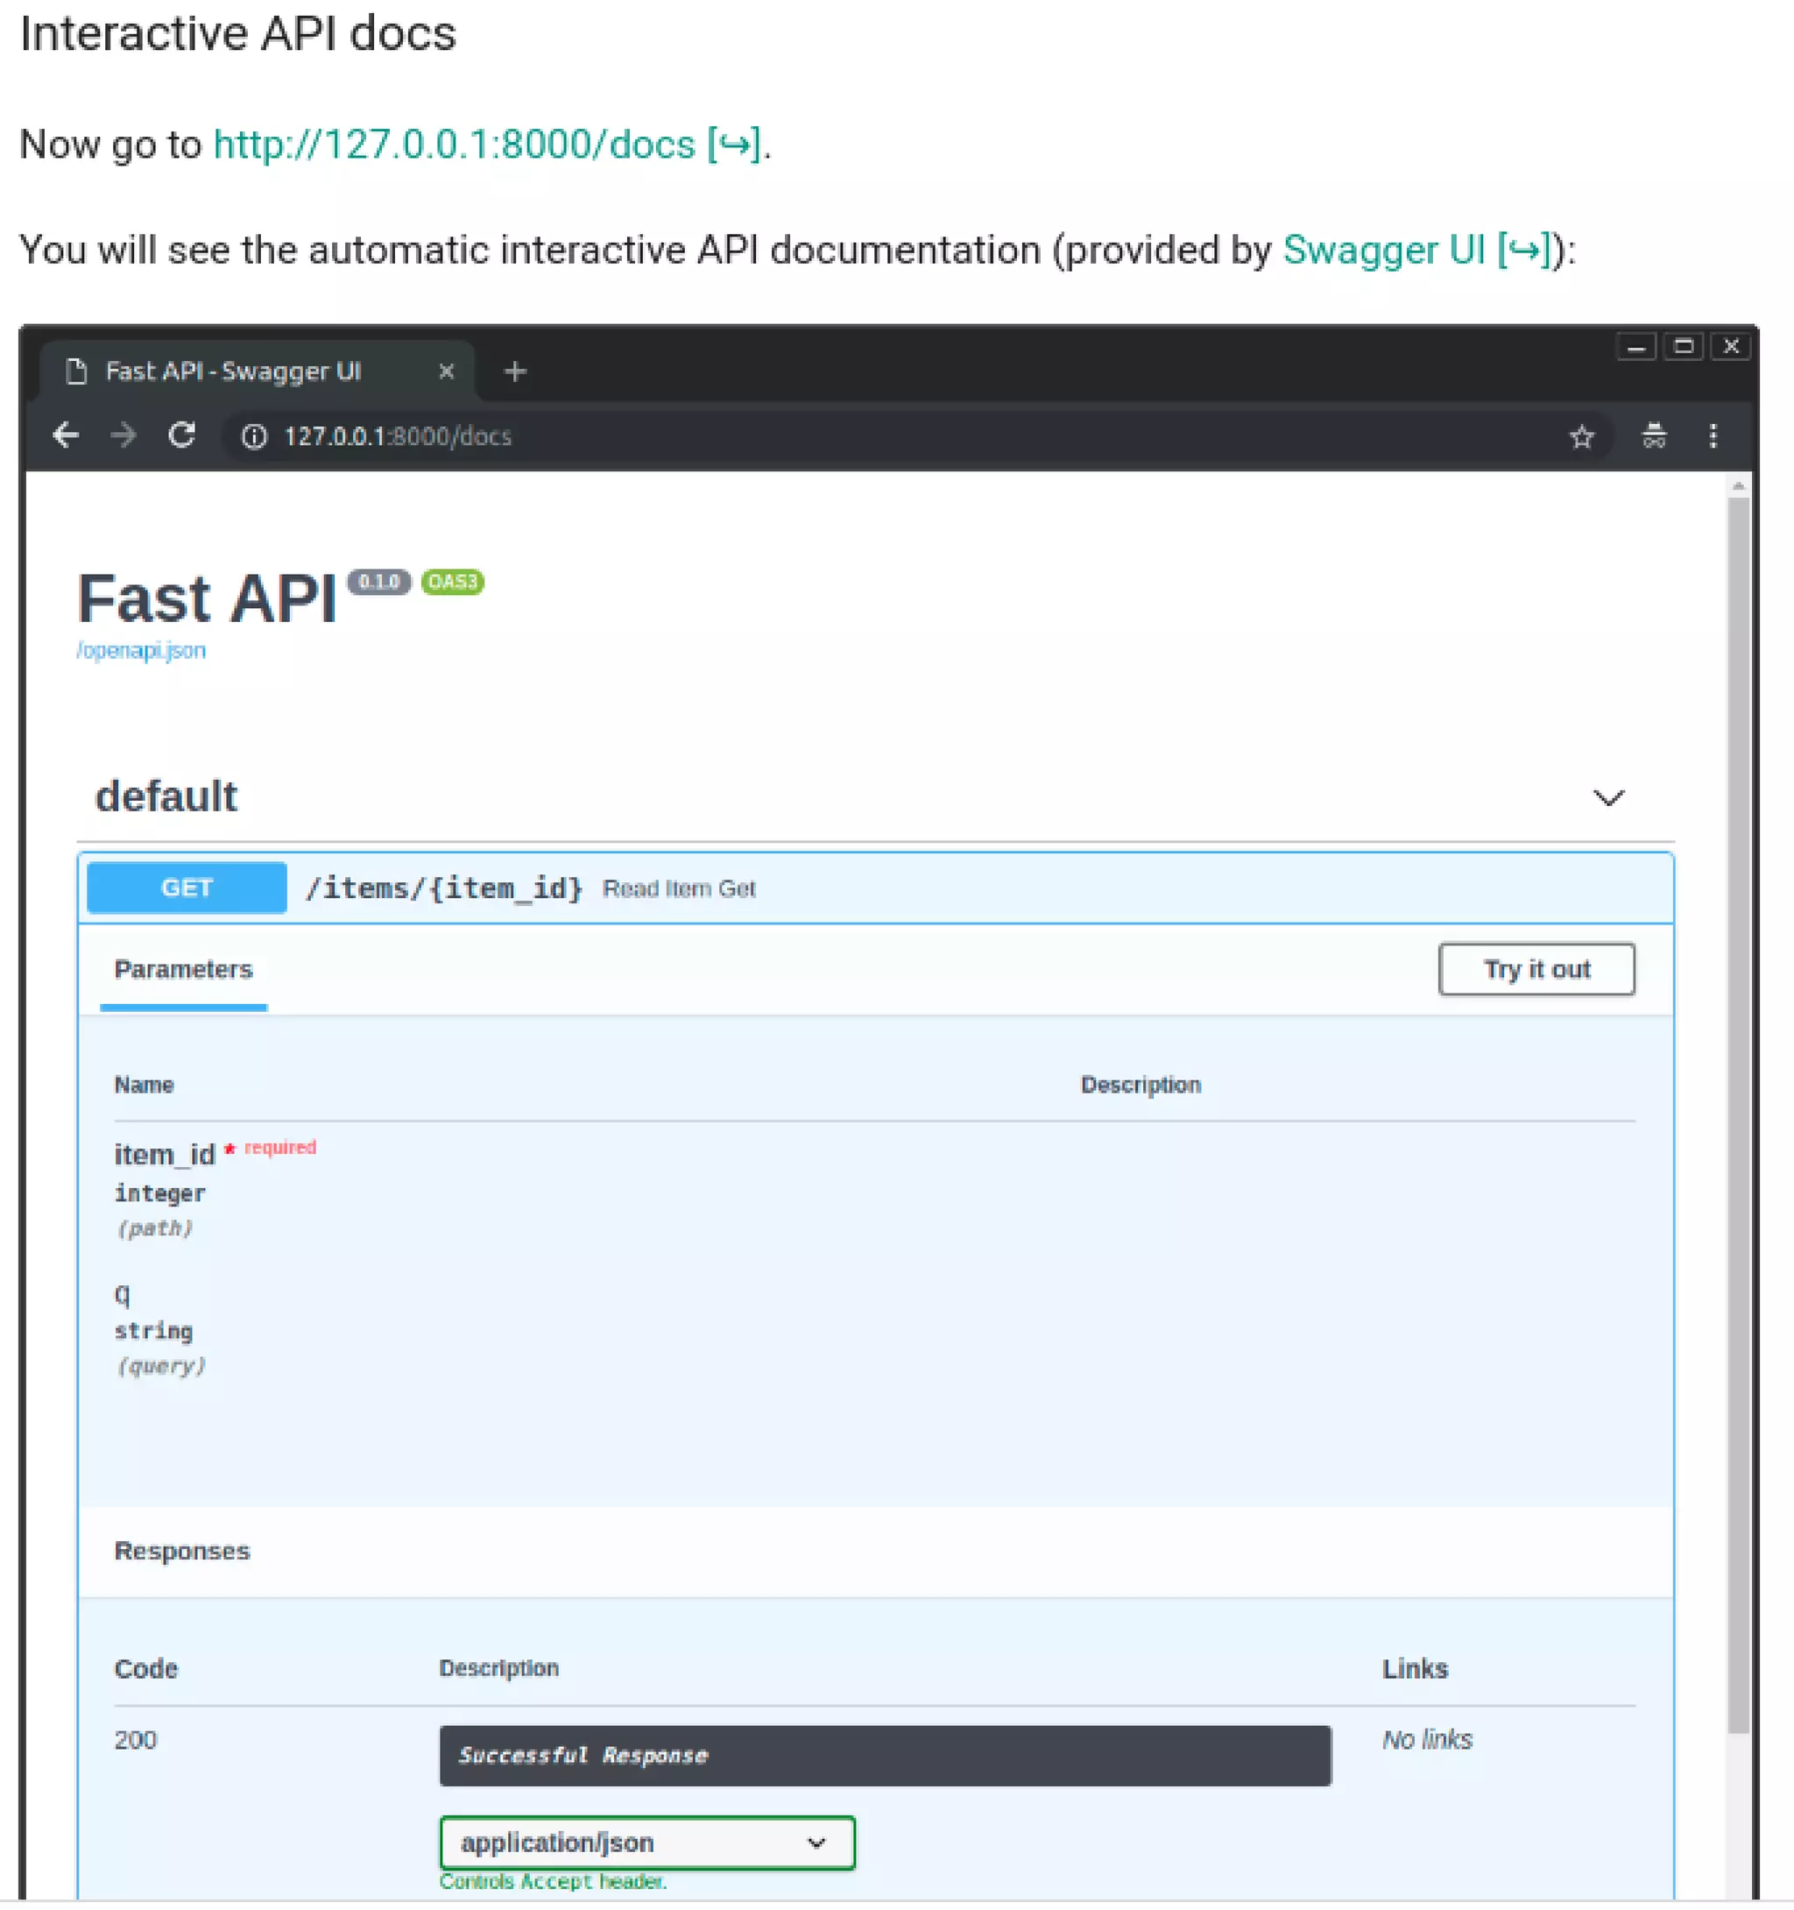Viewport: 1794px width, 1910px height.
Task: Close the browser window
Action: coord(1730,346)
